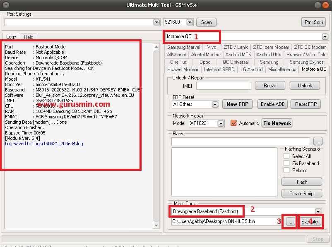Click the log scrollbar down arrow
The height and width of the screenshot is (247, 332).
[156, 225]
